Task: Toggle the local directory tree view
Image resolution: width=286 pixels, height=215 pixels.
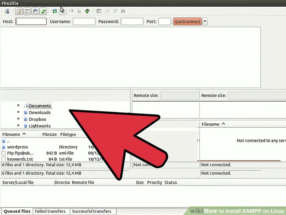Action: pos(27,11)
